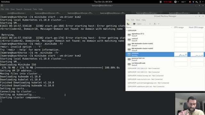Click the monitor icon beside panacea-test-vm
This screenshot has height=115, width=205.
129,59
